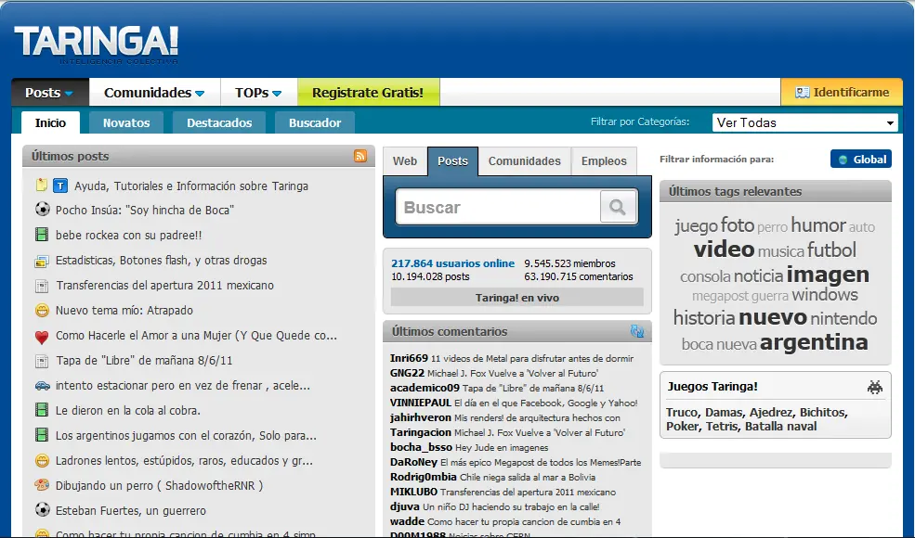Refresh Últimos comentarios with the reload icon
Screen dimensions: 915x538
coord(637,331)
